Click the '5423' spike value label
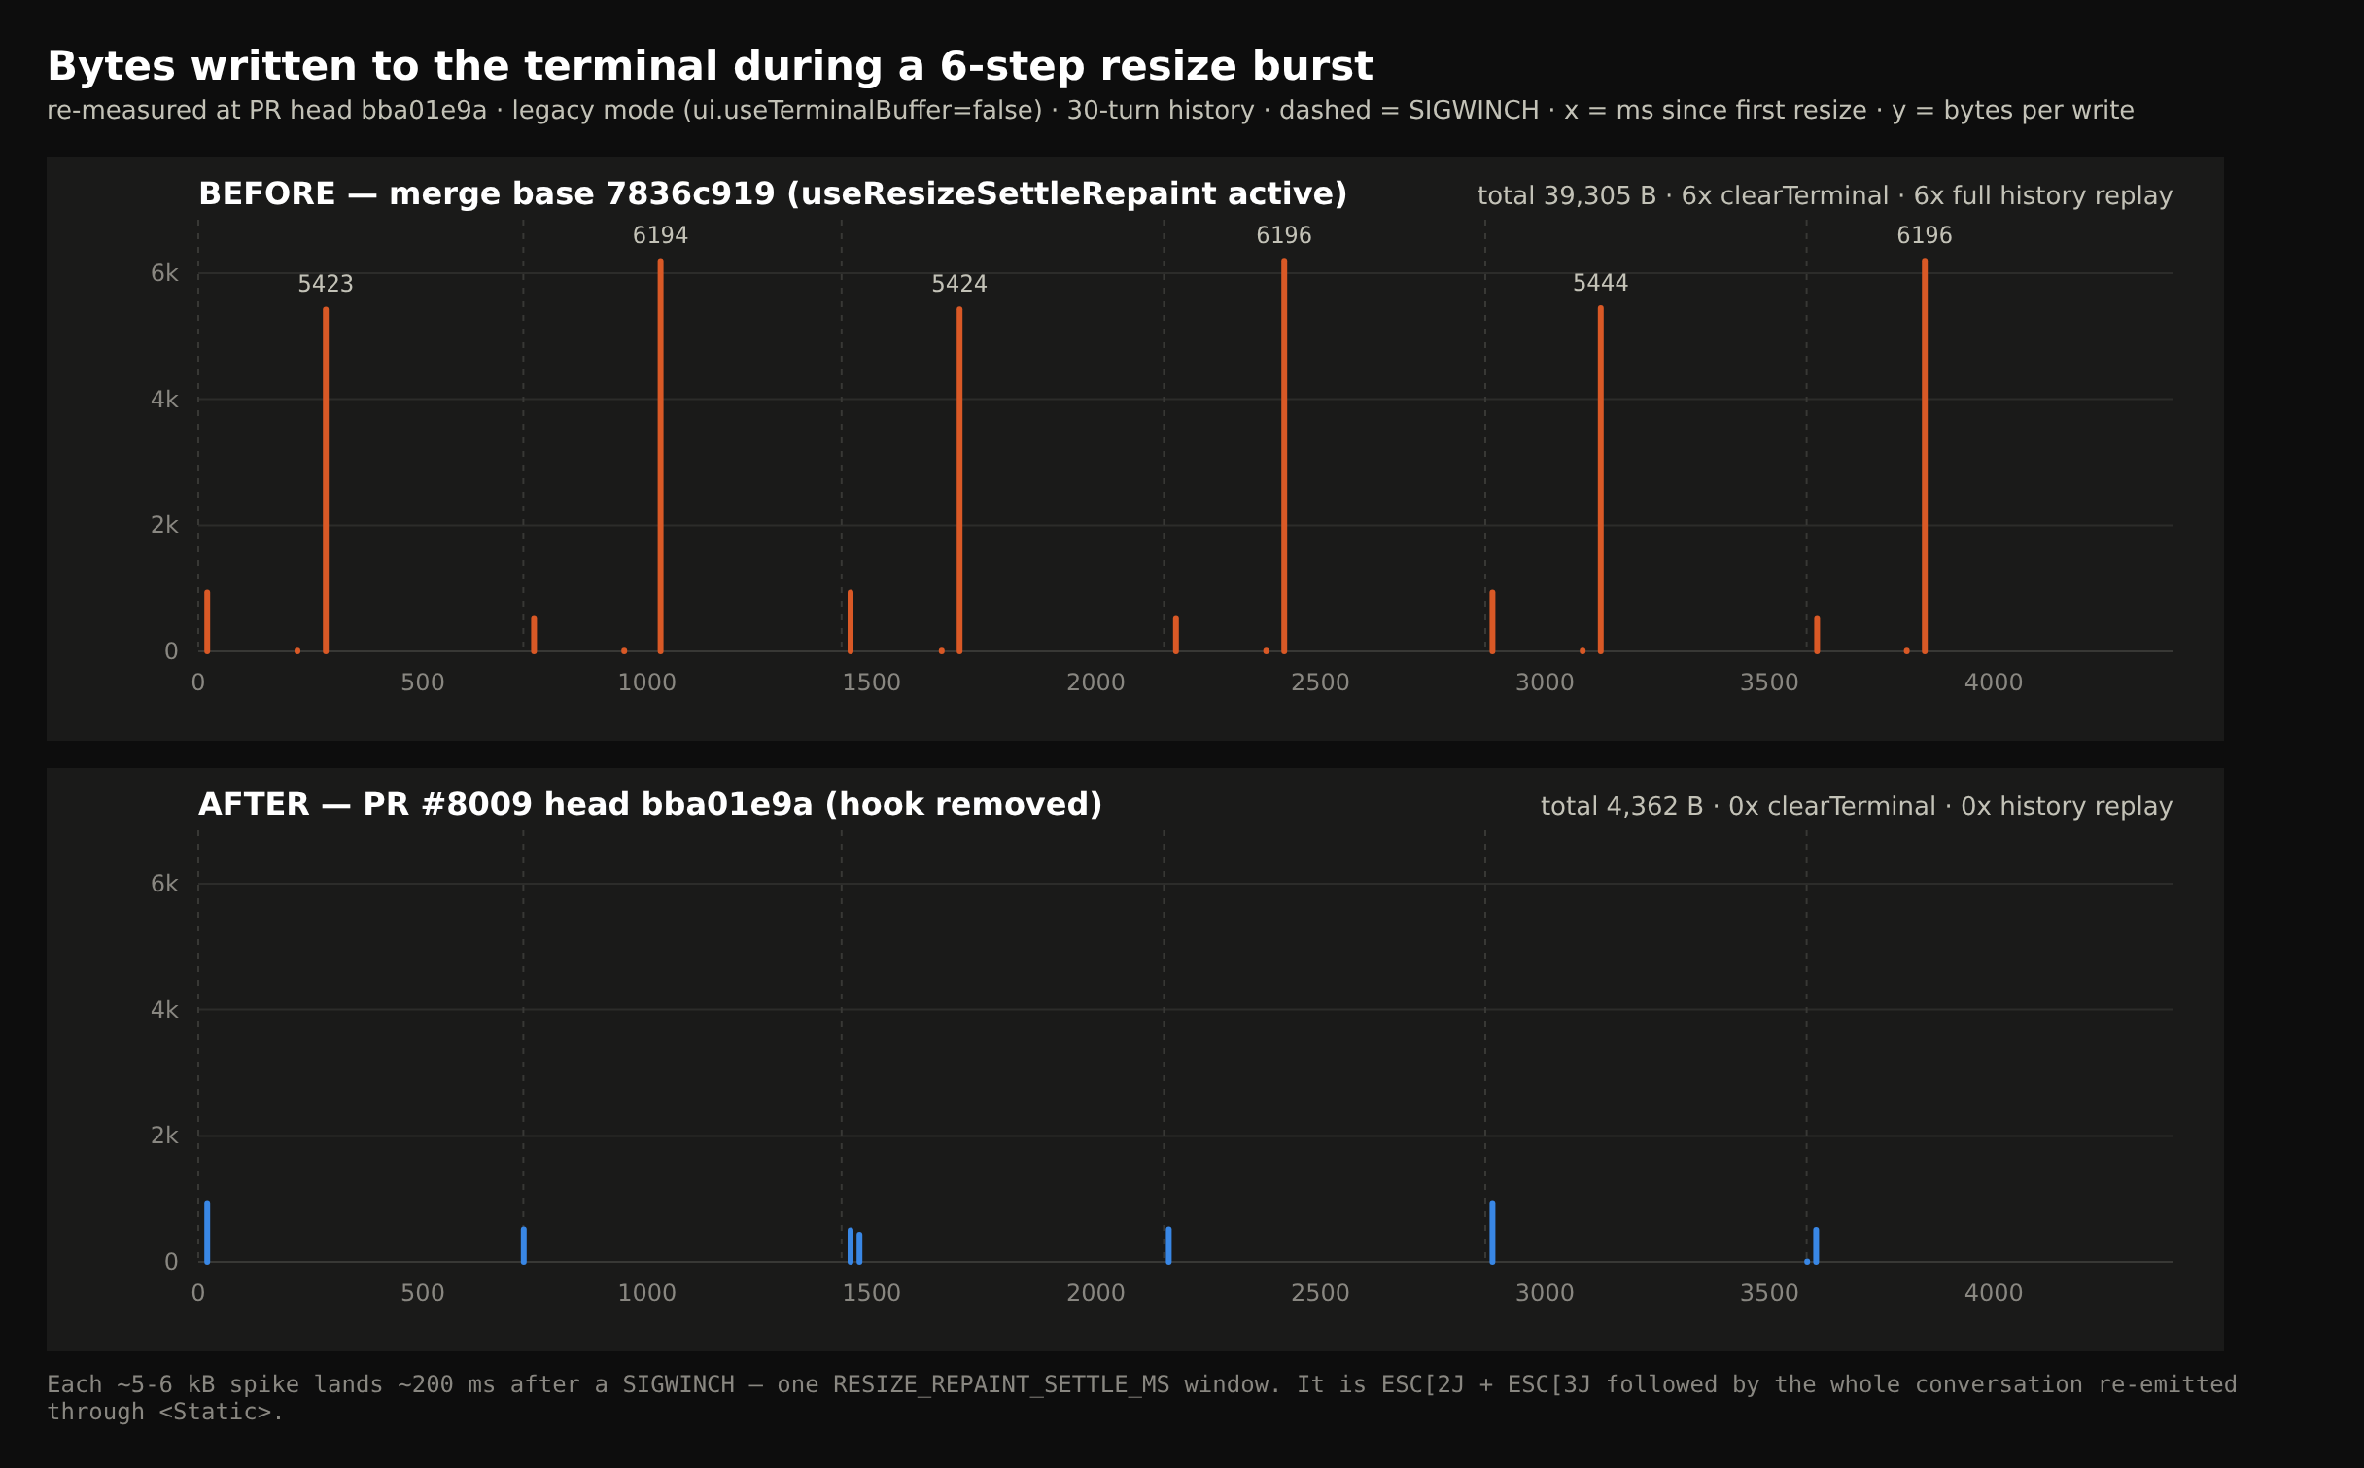Viewport: 2364px width, 1468px height. tap(326, 285)
